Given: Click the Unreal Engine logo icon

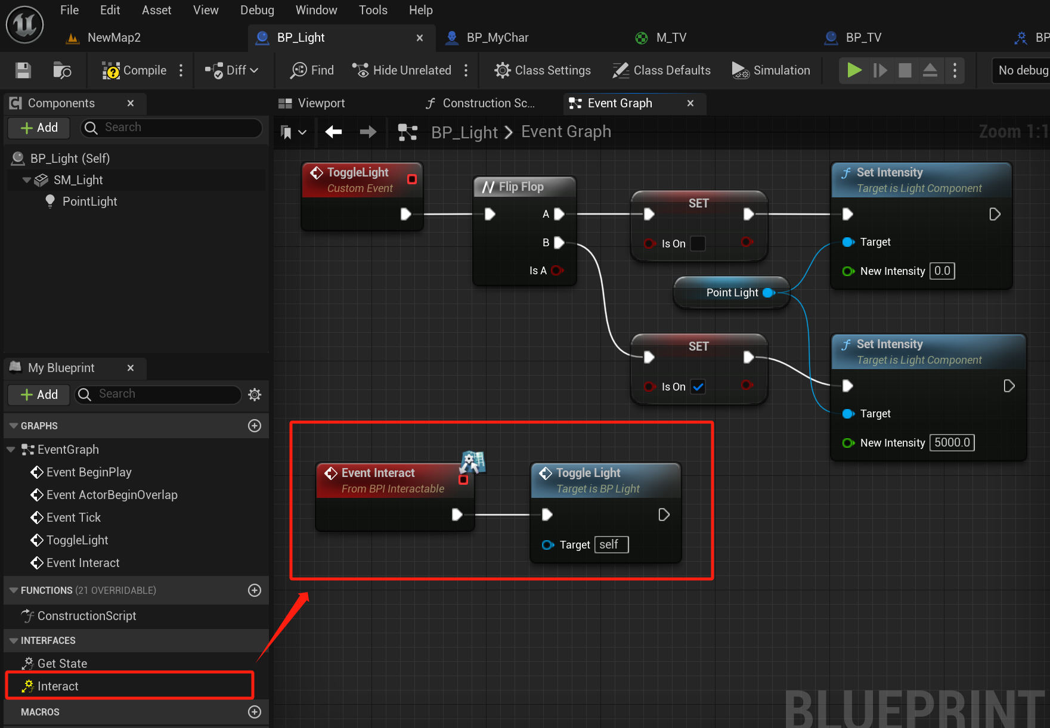Looking at the screenshot, I should pyautogui.click(x=25, y=25).
